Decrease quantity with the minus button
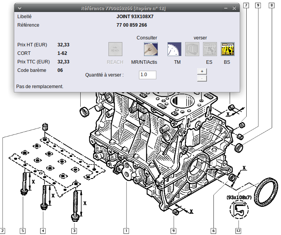The height and width of the screenshot is (235, 281). 202,78
